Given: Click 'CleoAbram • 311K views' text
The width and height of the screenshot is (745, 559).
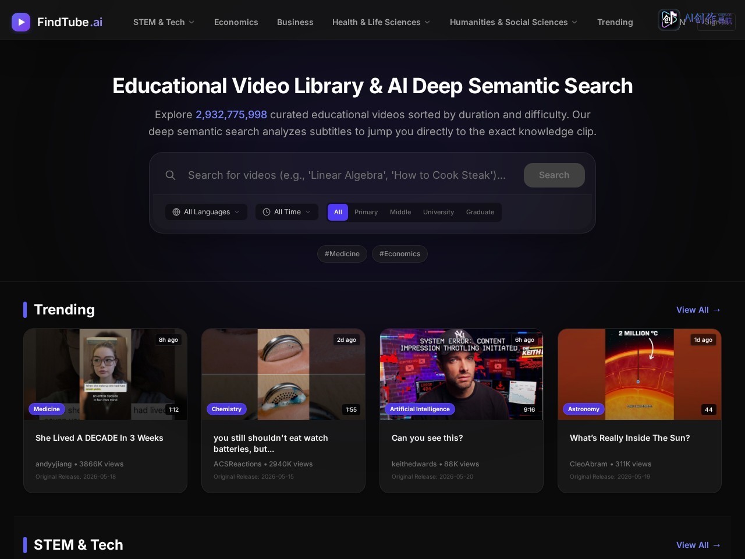Looking at the screenshot, I should (x=611, y=464).
